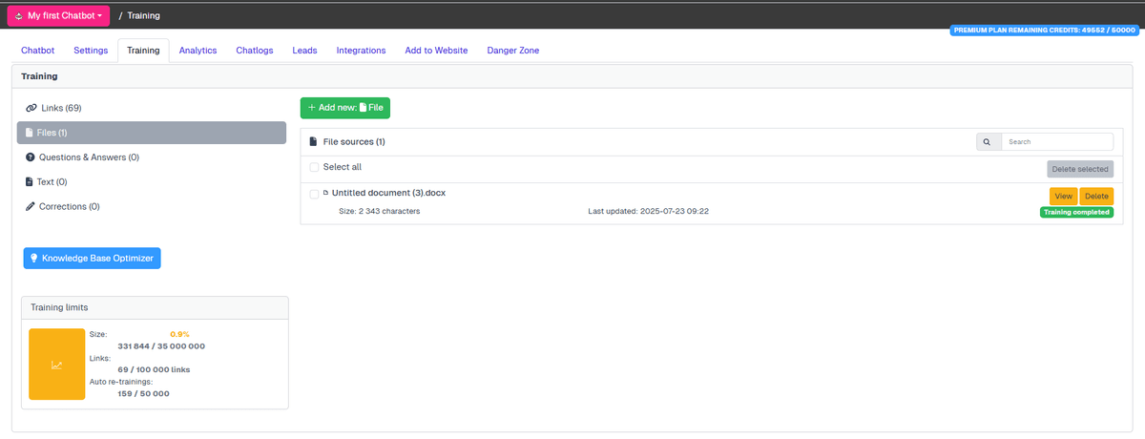Open the Danger Zone tab
This screenshot has width=1145, height=439.
click(512, 51)
